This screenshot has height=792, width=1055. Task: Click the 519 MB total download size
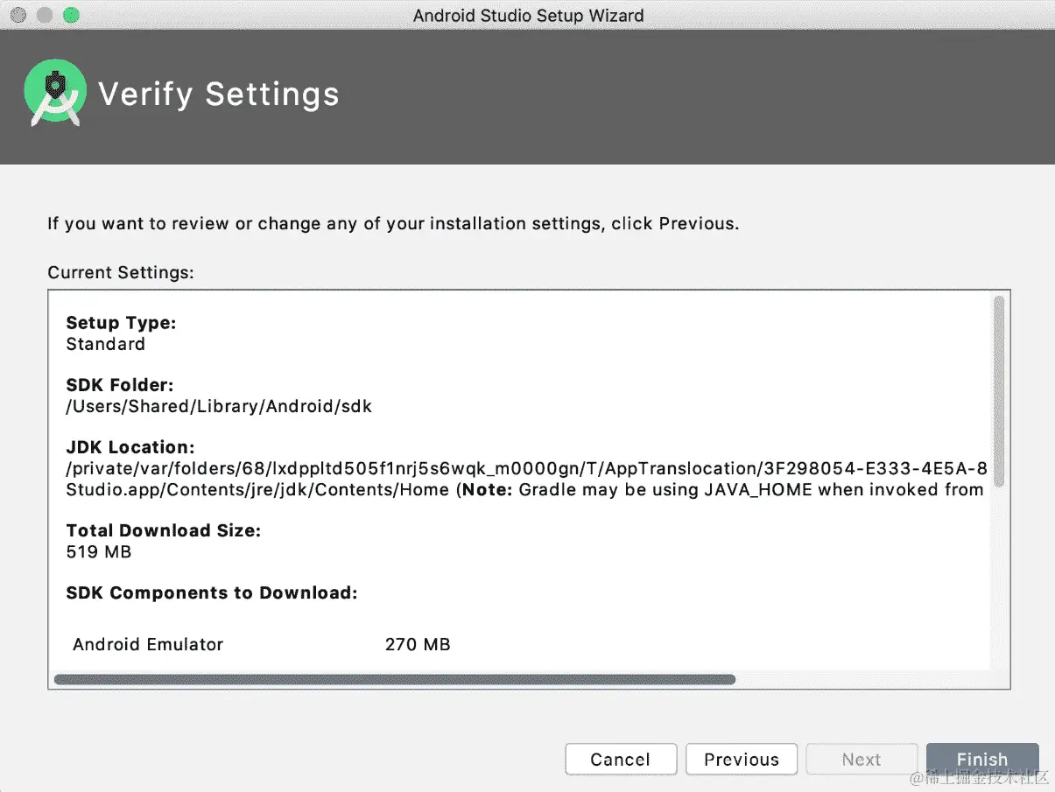point(99,552)
